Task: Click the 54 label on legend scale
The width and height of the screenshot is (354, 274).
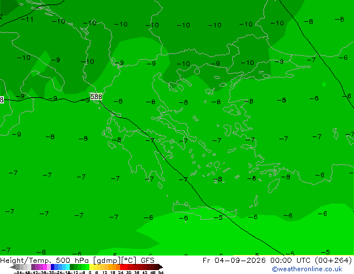Action: (x=161, y=272)
